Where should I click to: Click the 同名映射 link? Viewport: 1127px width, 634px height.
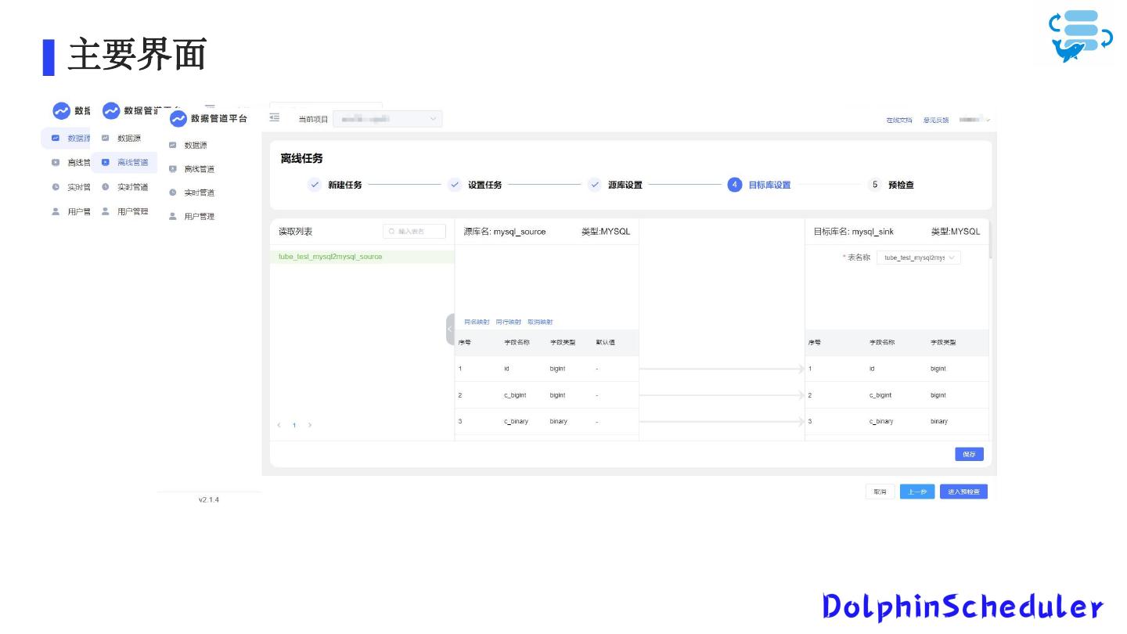click(x=477, y=322)
